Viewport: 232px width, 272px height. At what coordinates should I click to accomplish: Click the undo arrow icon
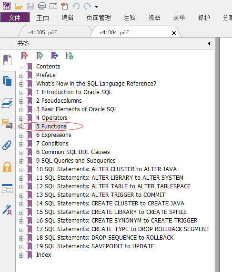click(76, 6)
